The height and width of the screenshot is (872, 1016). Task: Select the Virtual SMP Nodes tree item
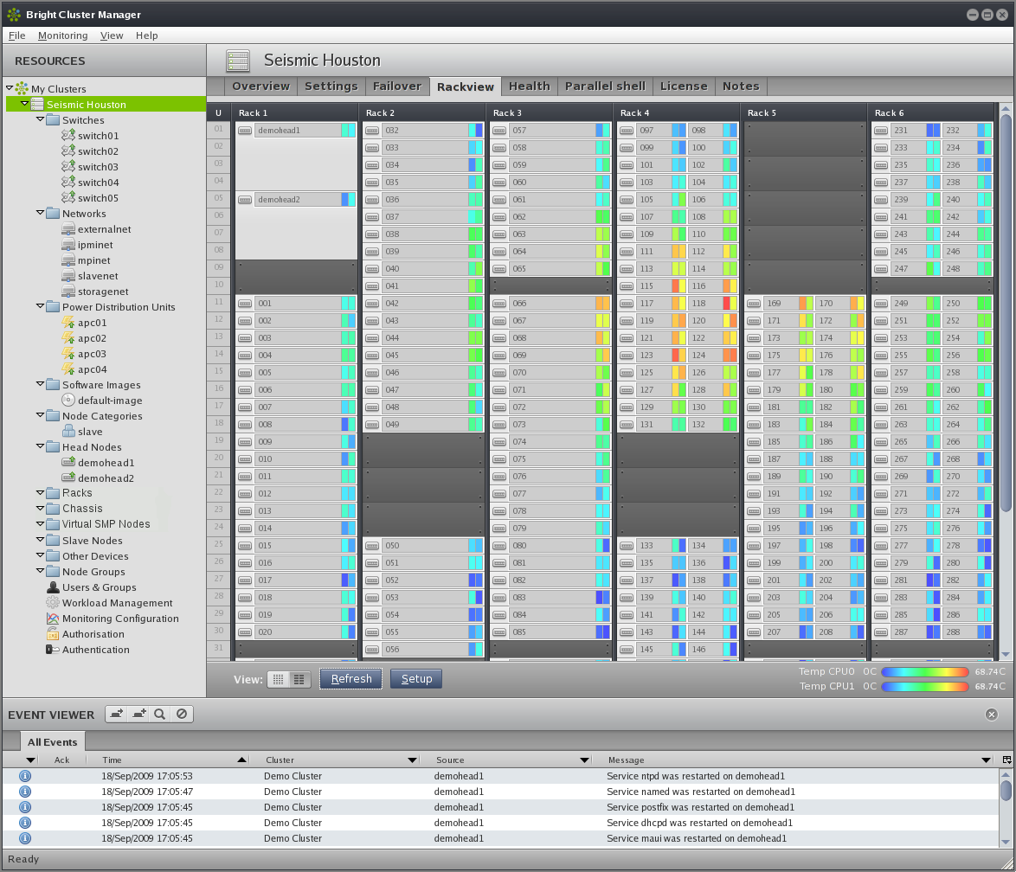point(106,524)
